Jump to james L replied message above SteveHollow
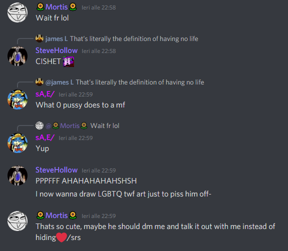The image size is (288, 251). 134,38
